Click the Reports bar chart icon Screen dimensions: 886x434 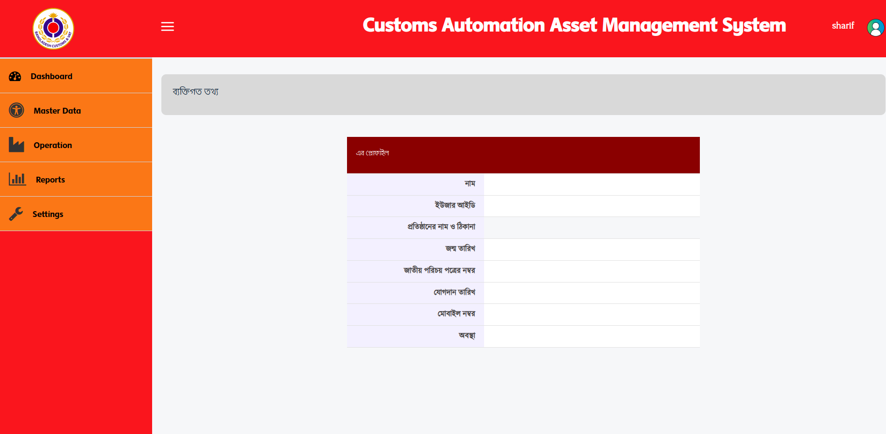(17, 179)
